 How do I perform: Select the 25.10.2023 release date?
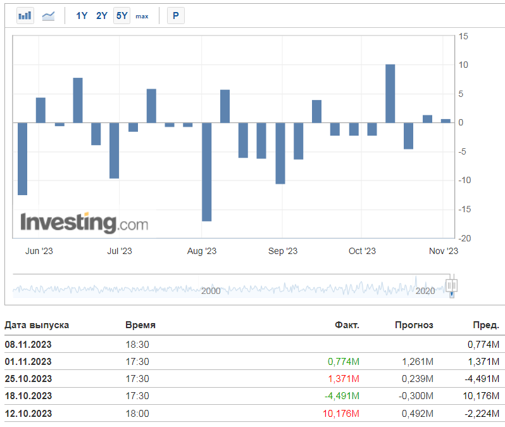click(28, 378)
